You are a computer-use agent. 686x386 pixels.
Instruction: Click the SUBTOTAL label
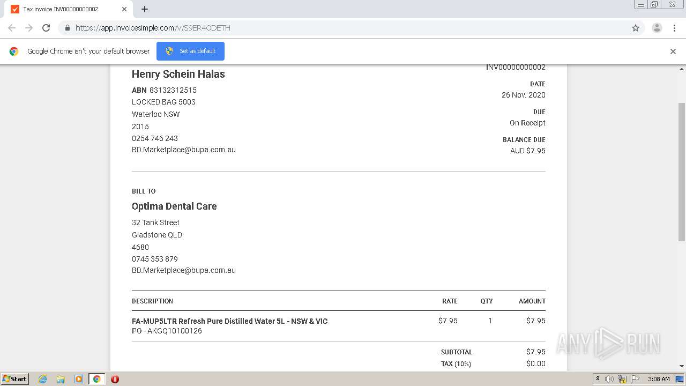click(x=457, y=352)
